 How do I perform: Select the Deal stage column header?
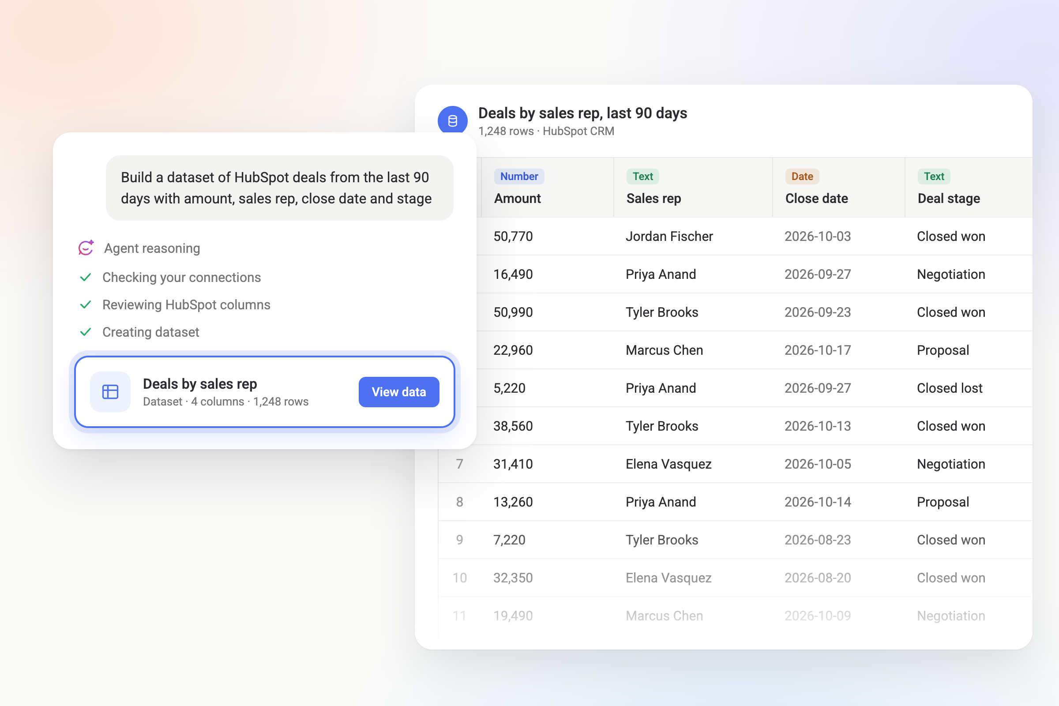tap(969, 187)
